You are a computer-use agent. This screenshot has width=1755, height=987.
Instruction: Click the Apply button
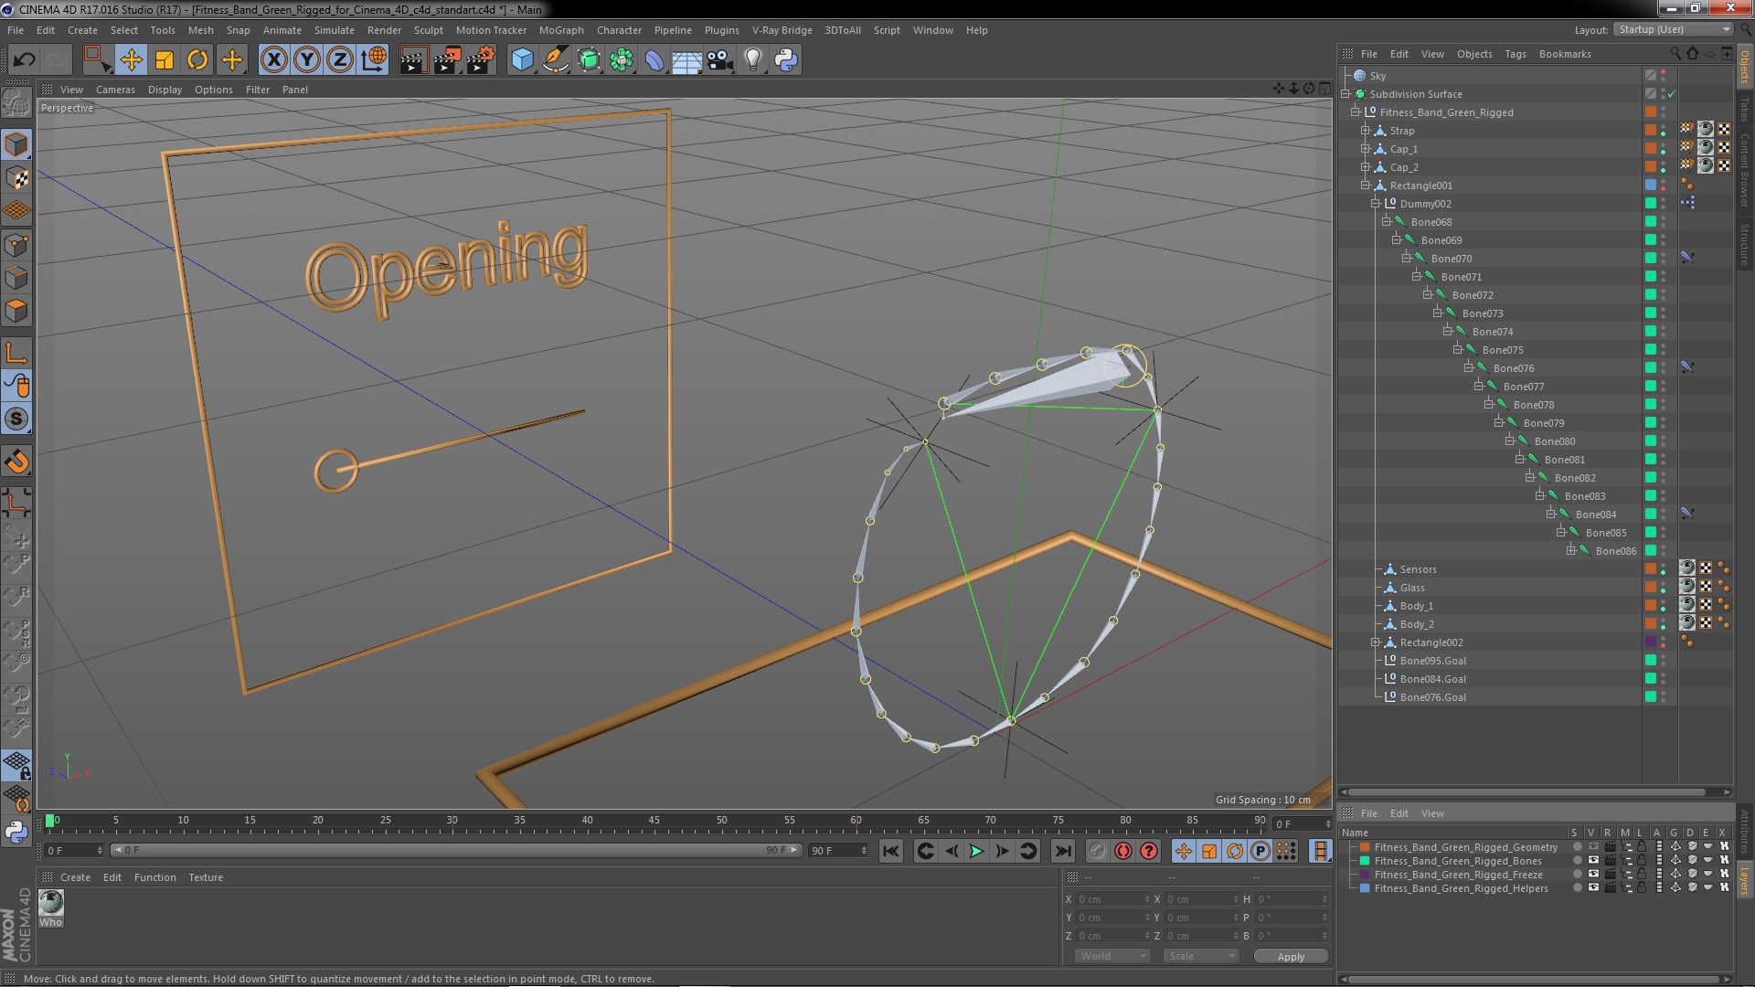point(1291,957)
